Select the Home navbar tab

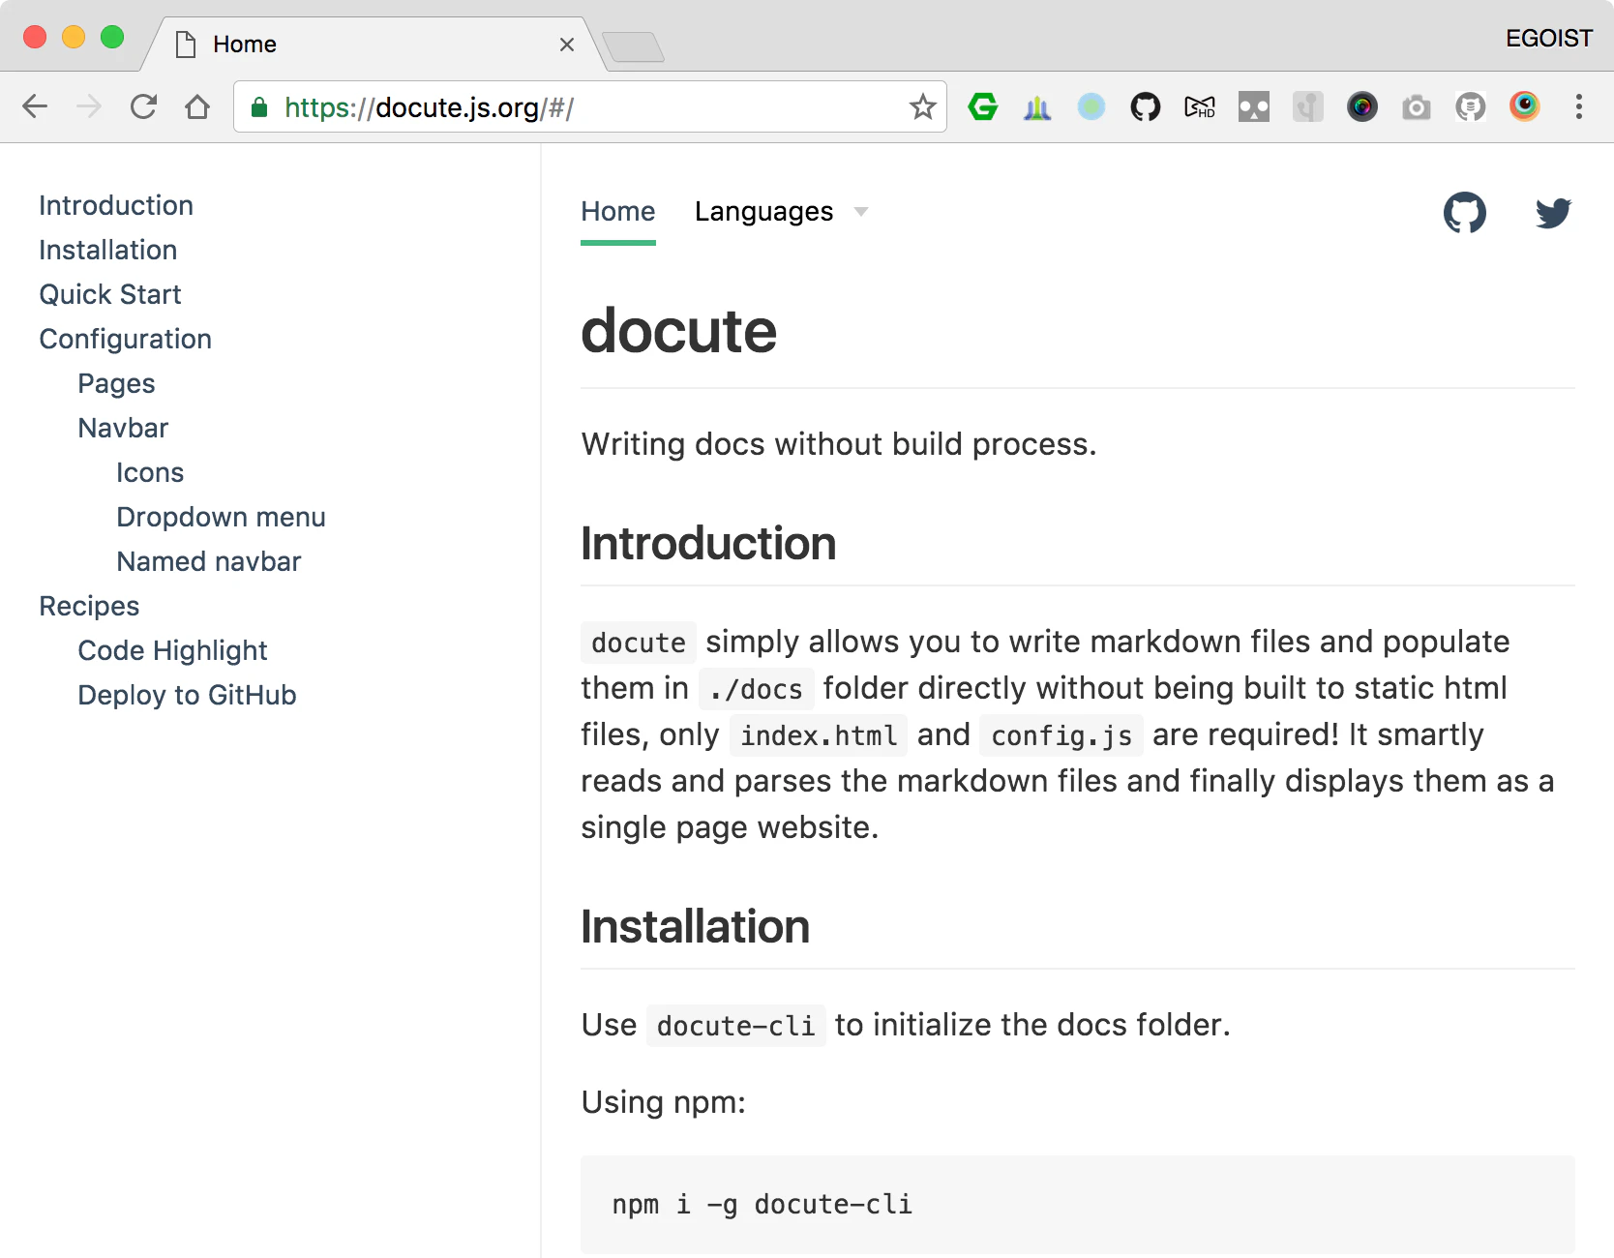(x=618, y=211)
